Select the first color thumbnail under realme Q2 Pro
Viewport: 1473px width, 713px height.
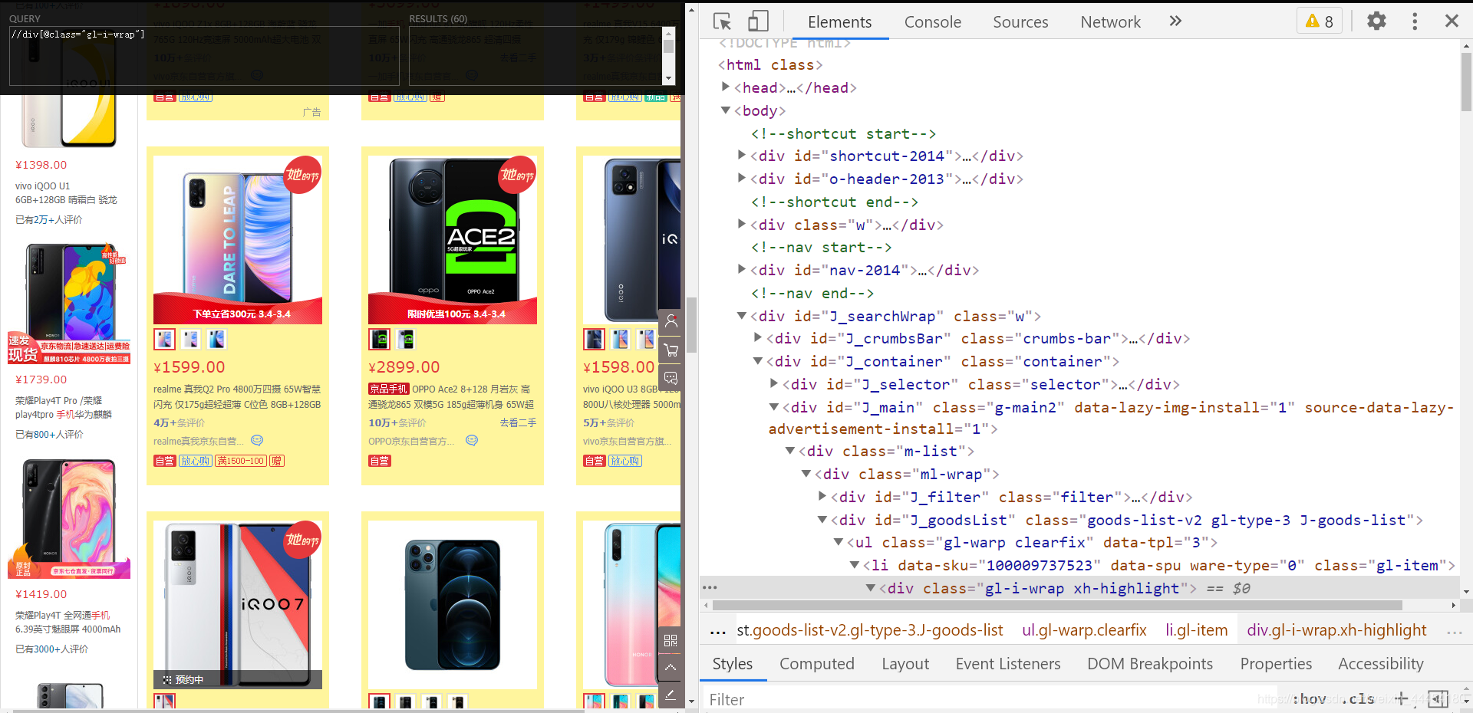click(164, 339)
